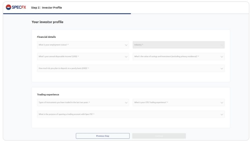The image size is (250, 141).
Task: Open the employment status dropdown
Action: [80, 45]
